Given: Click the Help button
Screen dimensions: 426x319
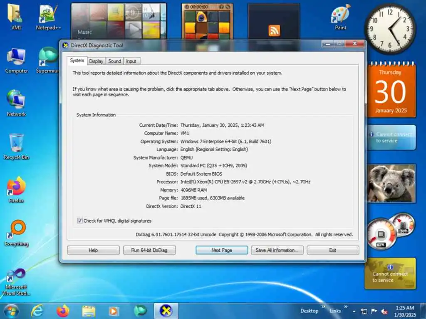Looking at the screenshot, I should pyautogui.click(x=93, y=250).
